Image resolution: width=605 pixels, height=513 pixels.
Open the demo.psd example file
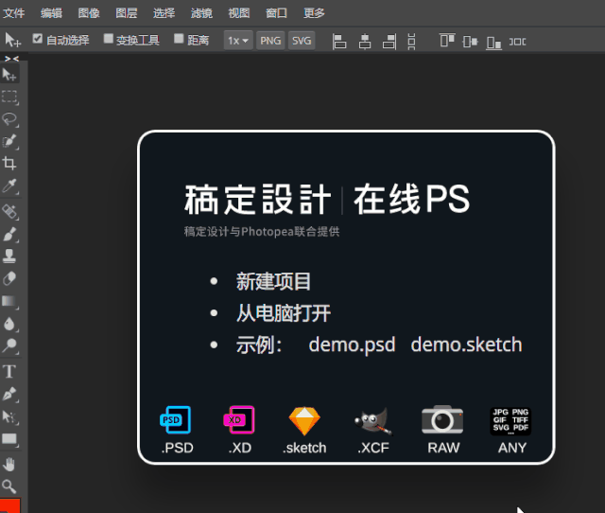[352, 345]
